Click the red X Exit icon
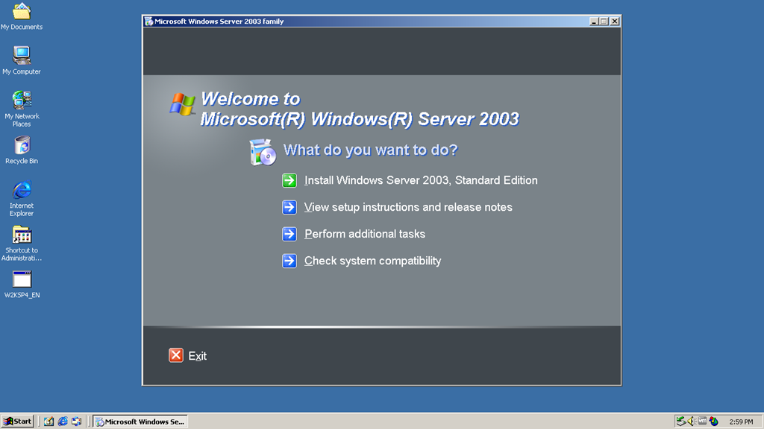The width and height of the screenshot is (764, 429). pos(176,355)
